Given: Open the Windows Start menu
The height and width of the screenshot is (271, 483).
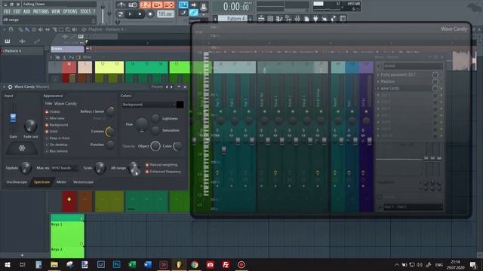Looking at the screenshot, I should tap(8, 264).
